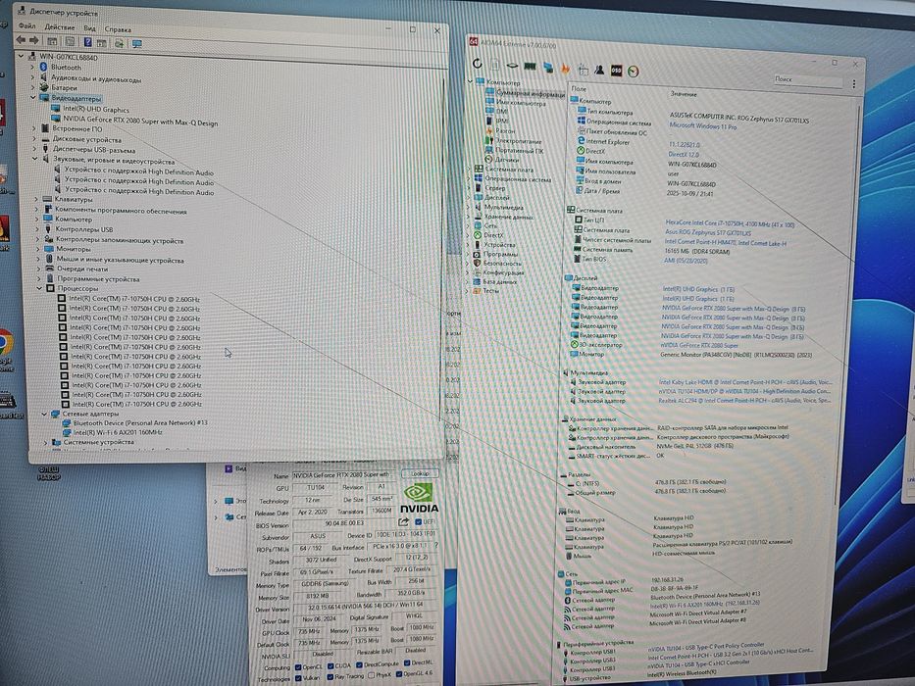Click AIDA64 monitor diagnostics toolbar icon

(x=548, y=68)
